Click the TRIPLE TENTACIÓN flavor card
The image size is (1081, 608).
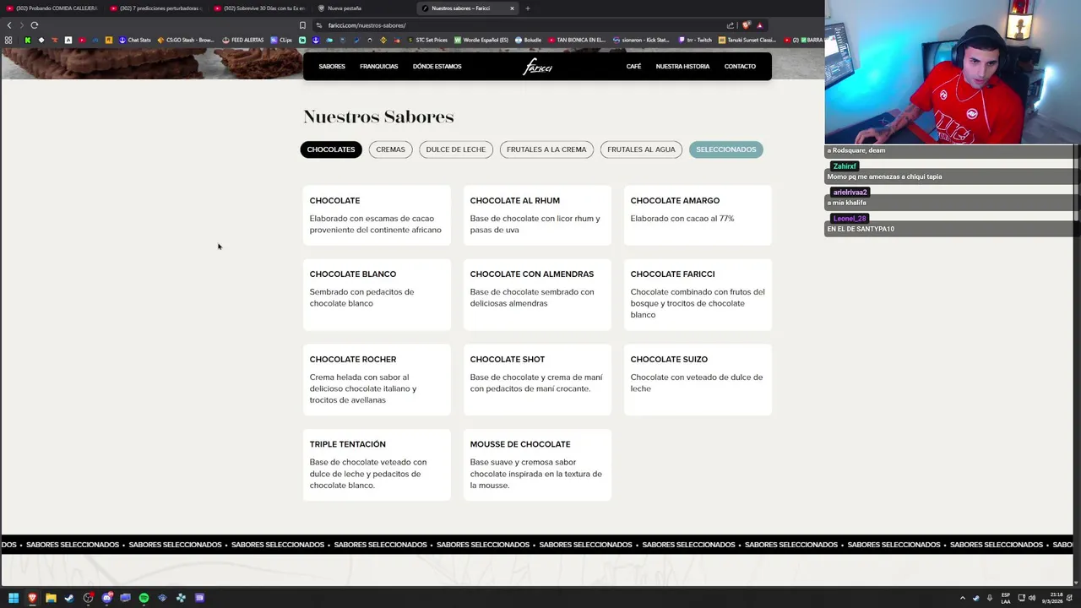tap(377, 465)
